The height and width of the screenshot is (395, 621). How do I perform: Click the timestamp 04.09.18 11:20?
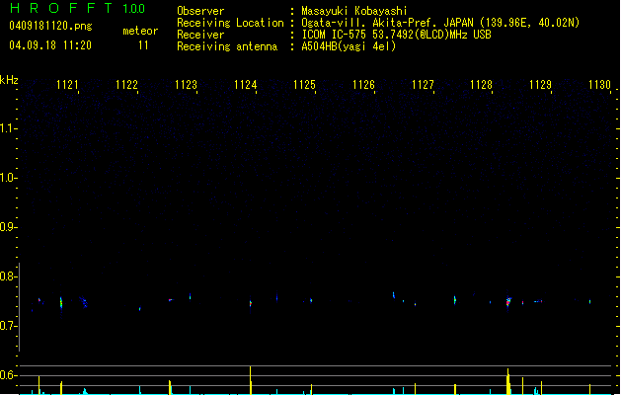[50, 45]
